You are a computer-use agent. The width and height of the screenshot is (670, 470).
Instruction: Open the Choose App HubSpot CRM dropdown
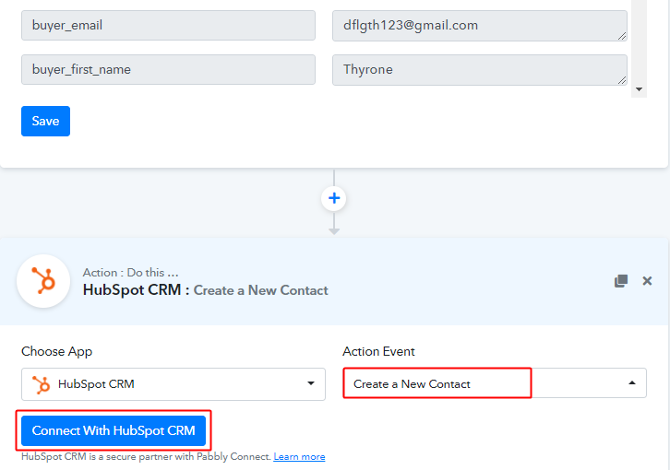point(173,384)
